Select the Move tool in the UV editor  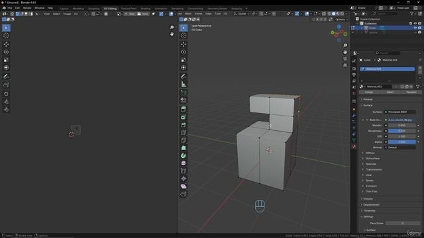(x=6, y=44)
